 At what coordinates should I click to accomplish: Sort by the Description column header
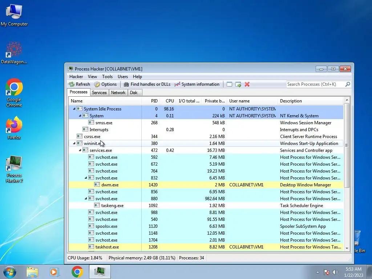(311, 101)
